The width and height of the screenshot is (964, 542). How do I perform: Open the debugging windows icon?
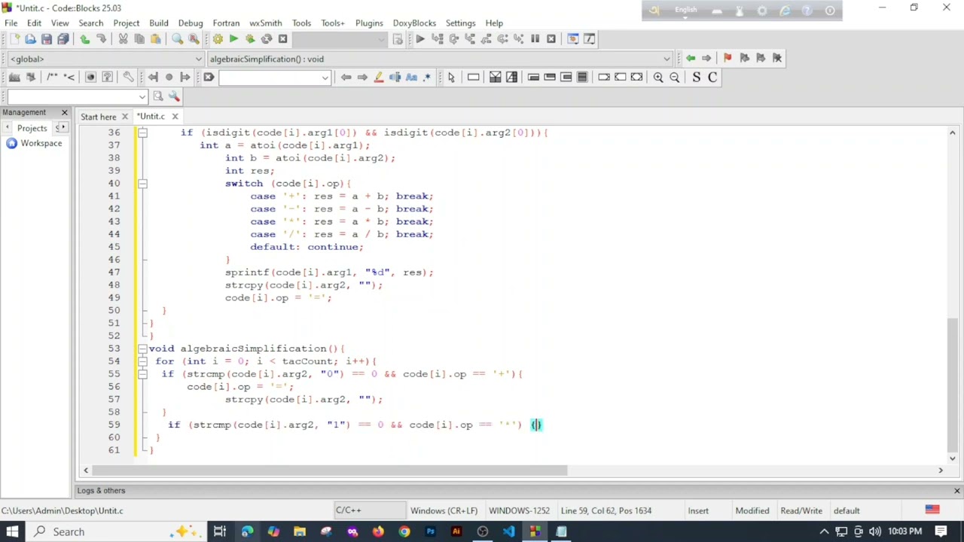(573, 39)
